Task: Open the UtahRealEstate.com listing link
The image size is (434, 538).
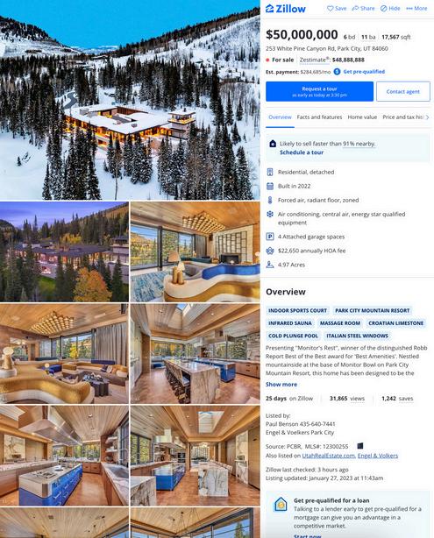Action: (329, 456)
